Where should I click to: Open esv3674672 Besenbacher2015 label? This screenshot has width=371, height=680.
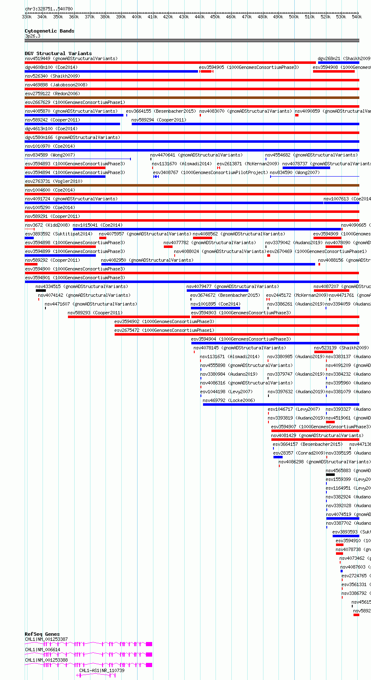coord(226,296)
